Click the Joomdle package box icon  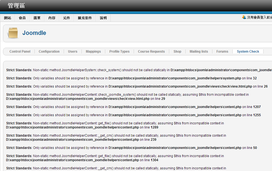click(x=13, y=33)
